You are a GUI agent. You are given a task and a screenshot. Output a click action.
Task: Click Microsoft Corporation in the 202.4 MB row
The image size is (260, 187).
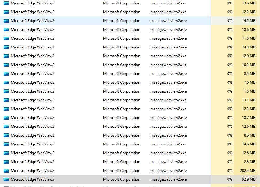(122, 171)
